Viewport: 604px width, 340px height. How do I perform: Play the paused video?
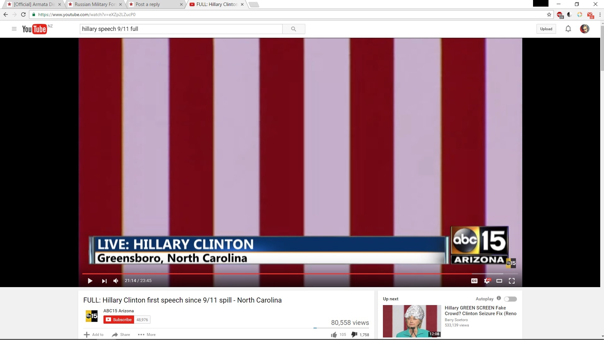[x=90, y=281]
